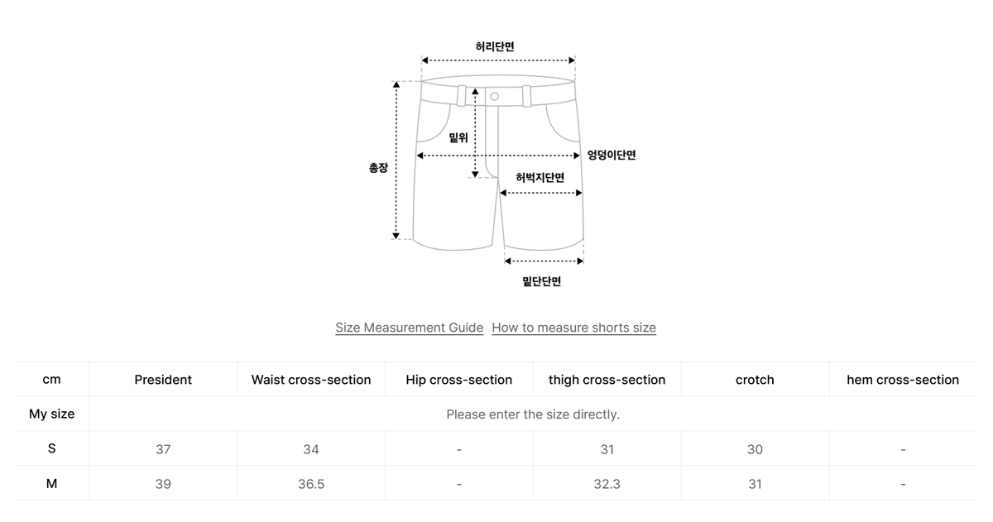993x522 pixels.
Task: Click the 총장 total length label
Action: 377,167
